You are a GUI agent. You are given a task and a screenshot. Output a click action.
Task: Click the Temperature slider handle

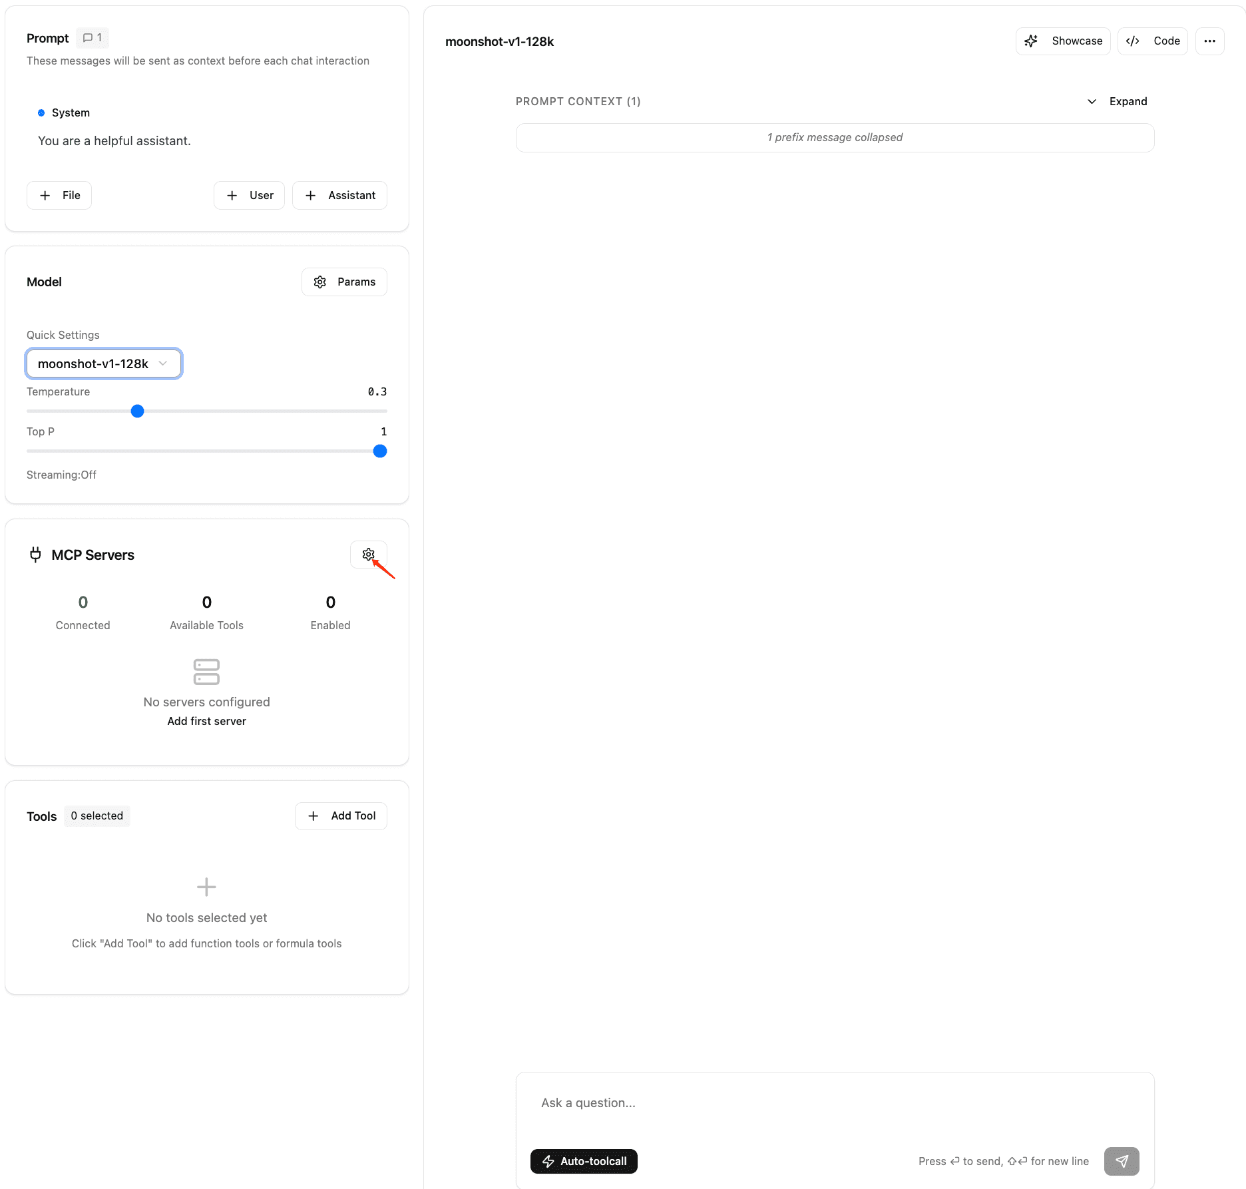[x=136, y=411]
